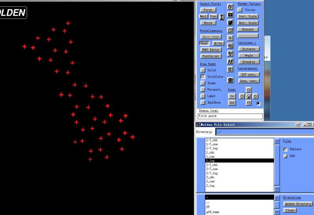Enable Solid draw mode
314x215 pixels.
203,70
